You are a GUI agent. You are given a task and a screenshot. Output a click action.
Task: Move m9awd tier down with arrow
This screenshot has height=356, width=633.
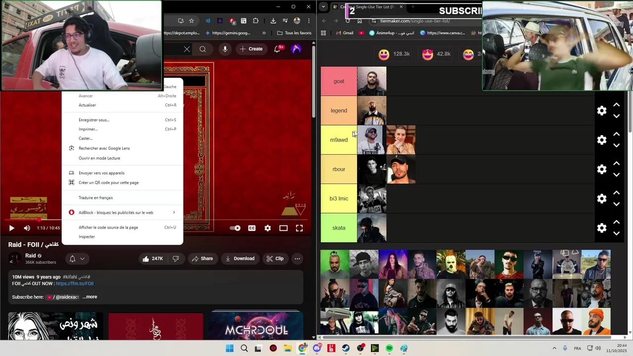[617, 145]
